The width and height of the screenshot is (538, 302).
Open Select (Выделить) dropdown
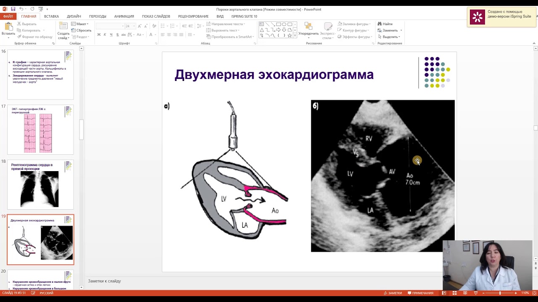389,36
